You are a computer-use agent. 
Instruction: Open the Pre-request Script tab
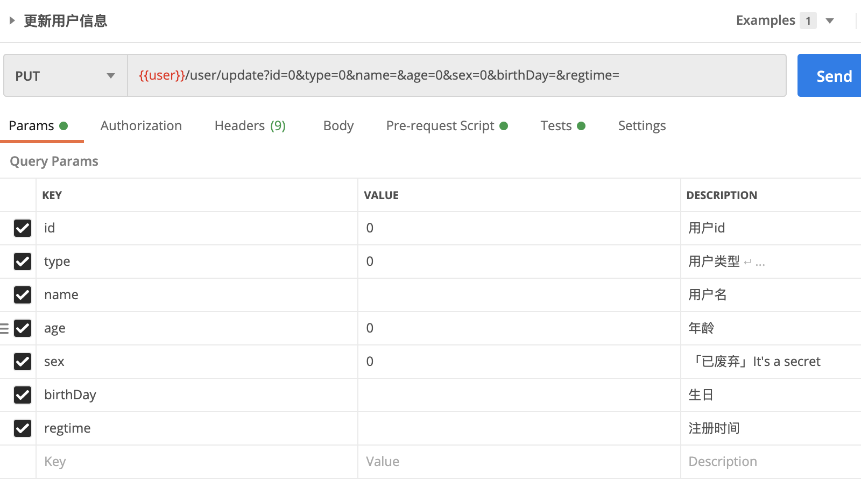[447, 126]
